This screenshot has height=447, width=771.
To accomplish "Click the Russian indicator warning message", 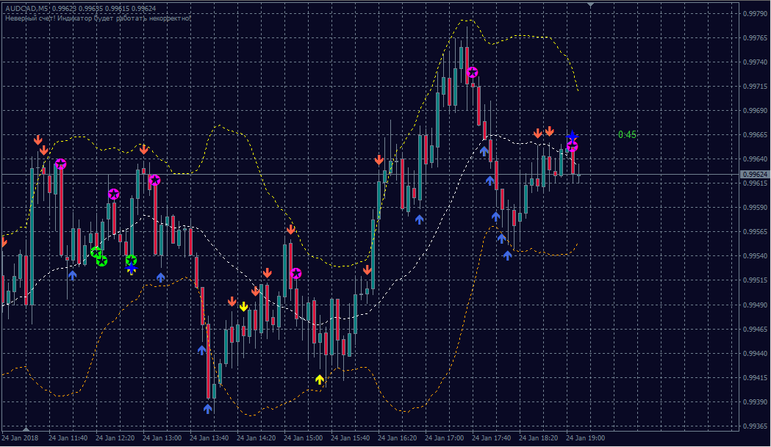I will (x=98, y=17).
